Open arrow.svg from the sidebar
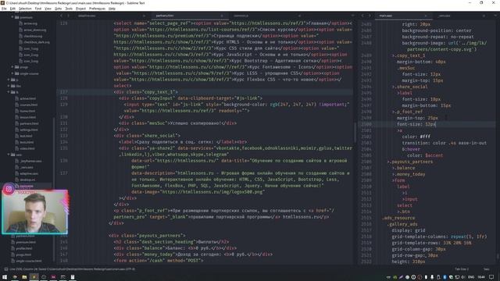 [x=30, y=23]
